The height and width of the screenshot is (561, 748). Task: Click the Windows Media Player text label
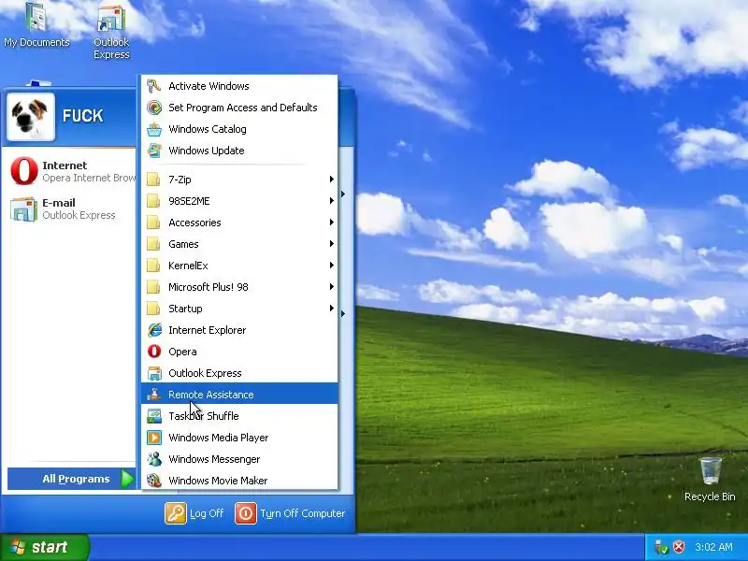click(219, 438)
